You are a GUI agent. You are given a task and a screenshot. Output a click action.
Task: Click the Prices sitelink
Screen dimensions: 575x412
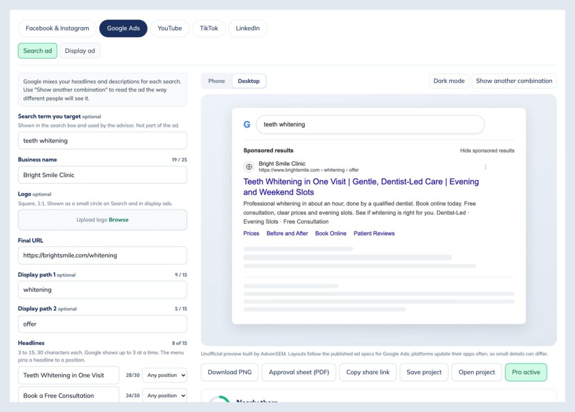pos(251,233)
